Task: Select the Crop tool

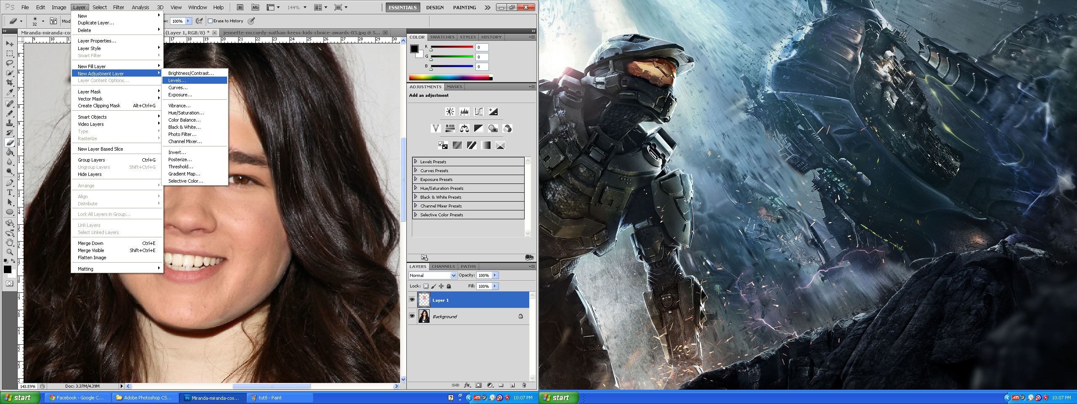Action: tap(10, 82)
